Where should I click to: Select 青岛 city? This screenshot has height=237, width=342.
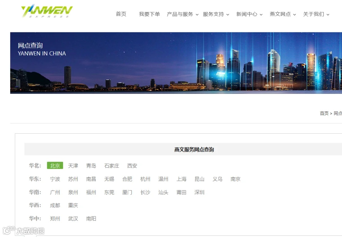(91, 166)
